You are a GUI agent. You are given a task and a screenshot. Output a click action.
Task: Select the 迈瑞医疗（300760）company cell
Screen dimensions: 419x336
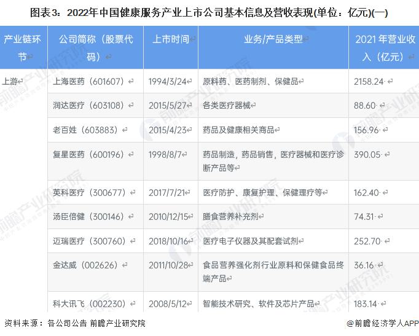pyautogui.click(x=90, y=241)
